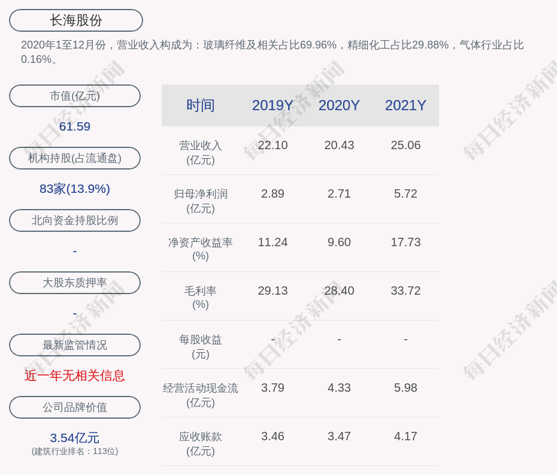Select the operating cash flow value 5.98
The height and width of the screenshot is (475, 557).
(x=405, y=388)
